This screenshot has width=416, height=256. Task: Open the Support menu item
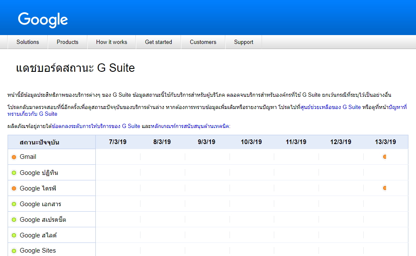point(243,42)
